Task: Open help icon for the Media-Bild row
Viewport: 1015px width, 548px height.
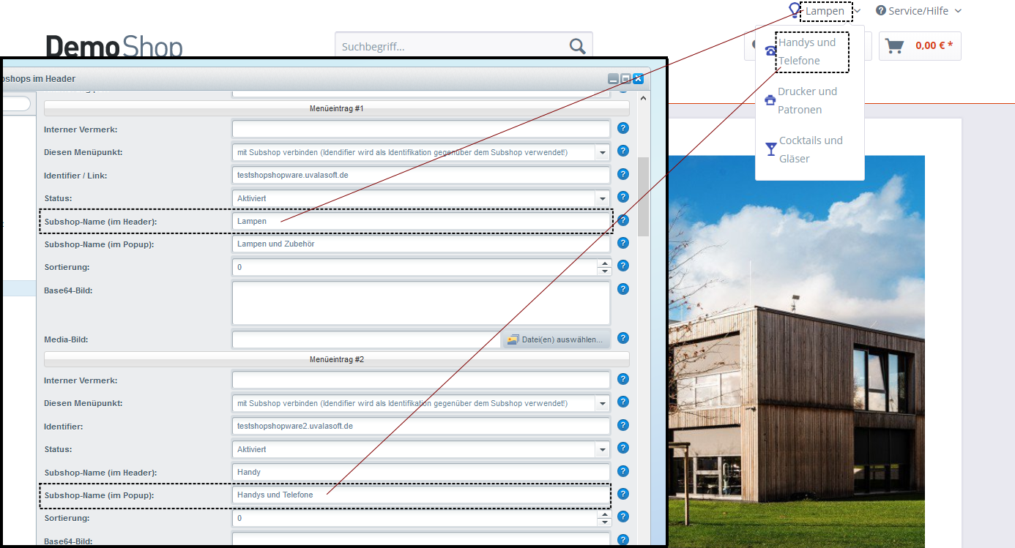Action: coord(623,338)
